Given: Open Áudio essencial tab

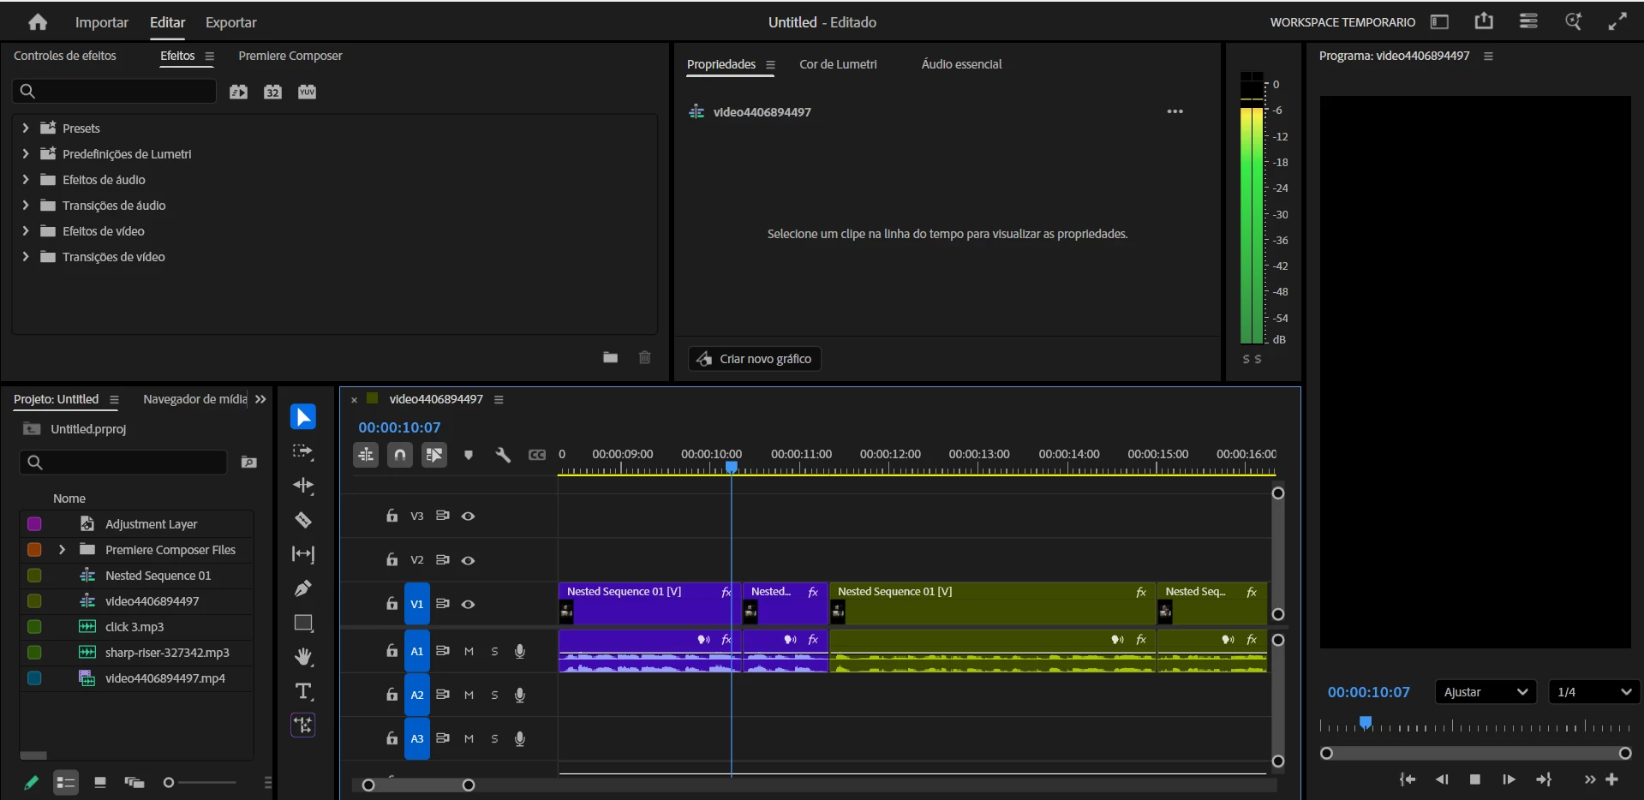Looking at the screenshot, I should pos(961,64).
